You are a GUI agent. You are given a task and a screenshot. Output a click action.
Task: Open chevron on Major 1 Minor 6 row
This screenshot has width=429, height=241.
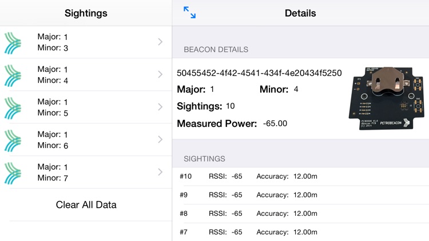[x=160, y=139]
